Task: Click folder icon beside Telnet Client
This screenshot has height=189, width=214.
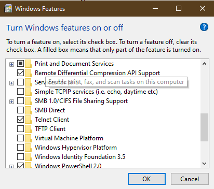Action: (x=29, y=120)
